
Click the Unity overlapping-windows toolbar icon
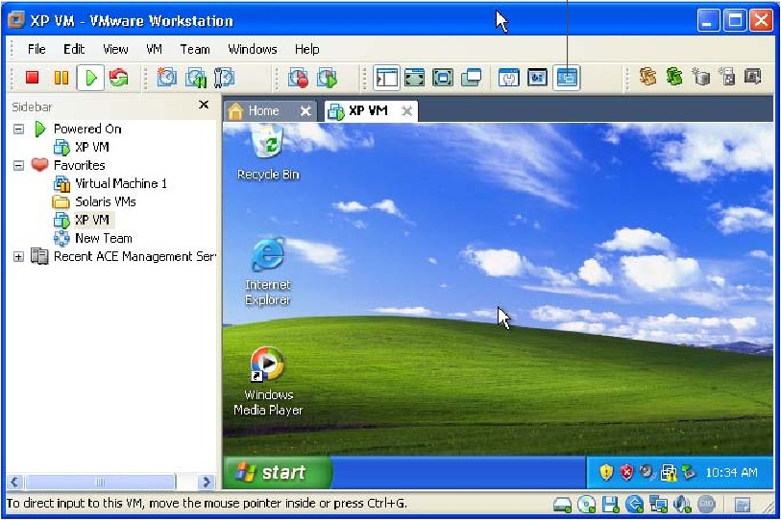pyautogui.click(x=471, y=78)
